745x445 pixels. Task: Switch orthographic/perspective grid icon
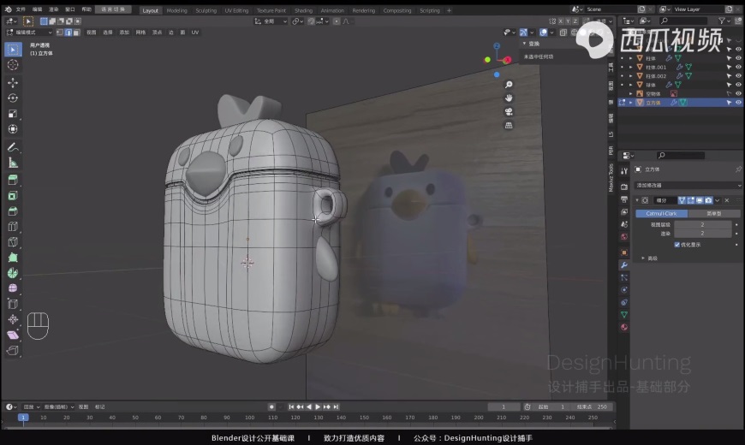point(509,126)
